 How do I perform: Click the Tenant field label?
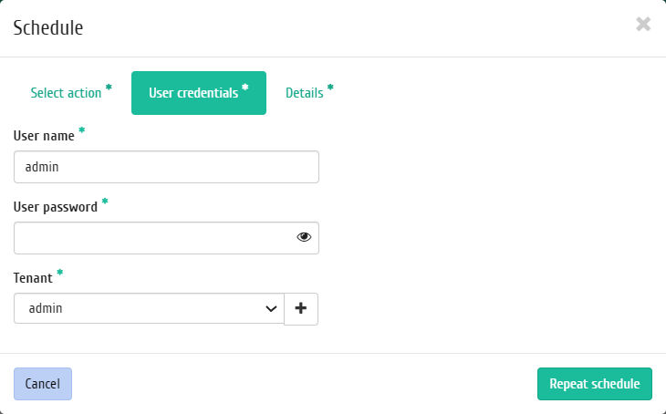coord(33,278)
